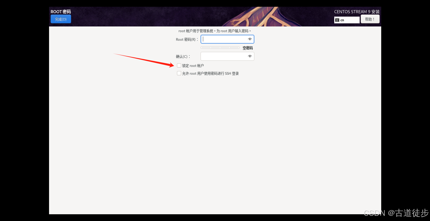Focus the 确认(C) confirm password field
Viewport: 430px width, 221px height.
point(227,56)
